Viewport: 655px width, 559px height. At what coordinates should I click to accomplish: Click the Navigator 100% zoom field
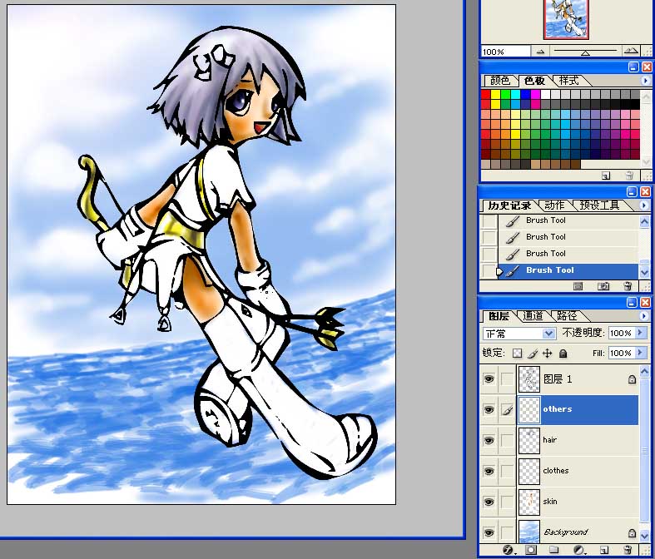[x=505, y=52]
